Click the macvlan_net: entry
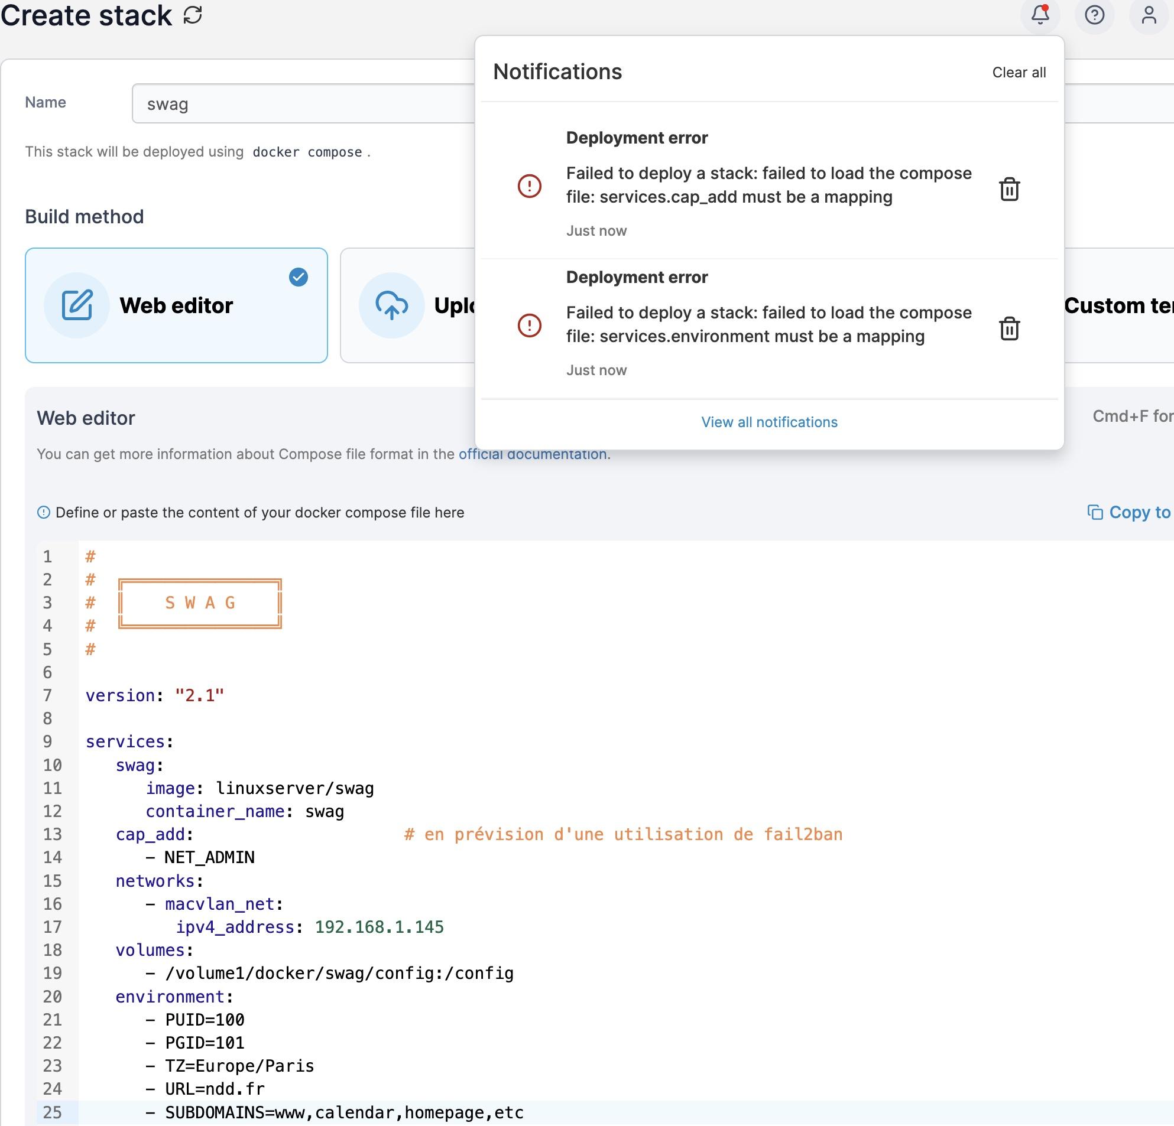Image resolution: width=1174 pixels, height=1126 pixels. click(215, 904)
